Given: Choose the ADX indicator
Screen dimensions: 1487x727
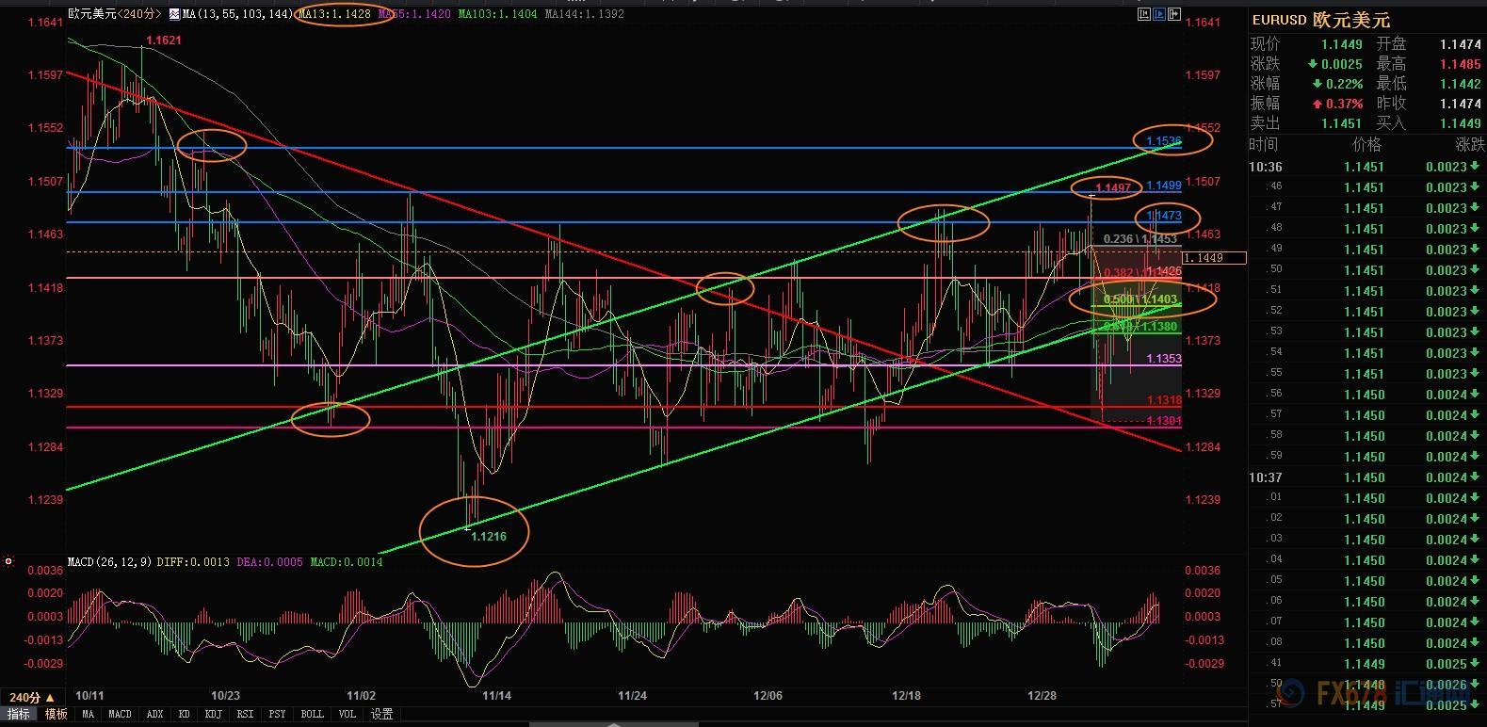Looking at the screenshot, I should tap(153, 715).
